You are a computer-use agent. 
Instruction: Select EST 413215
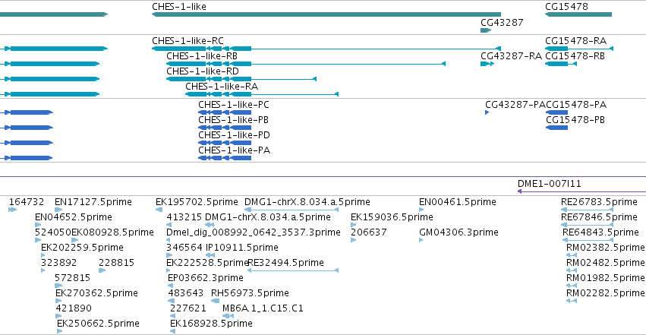tap(169, 225)
